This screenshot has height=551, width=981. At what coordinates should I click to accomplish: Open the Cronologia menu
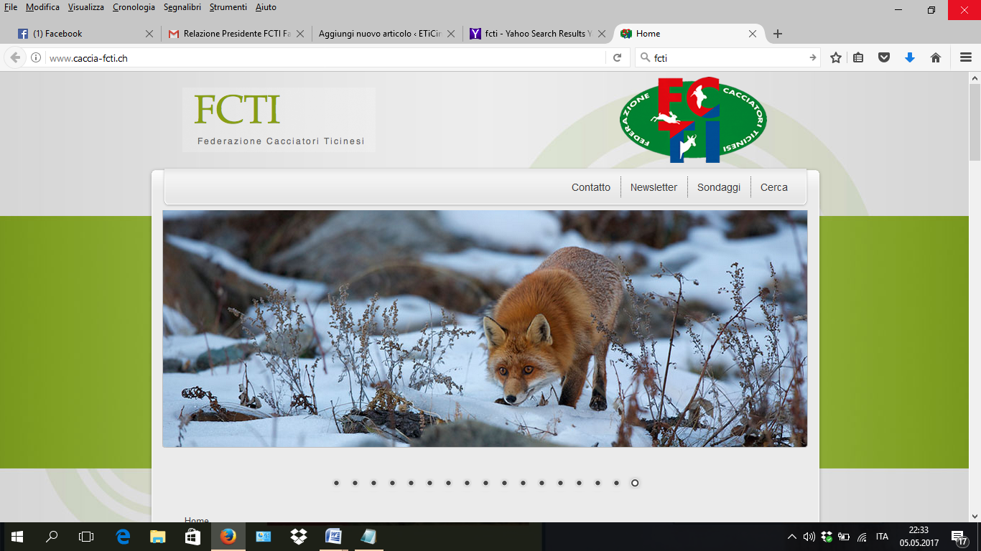click(x=134, y=7)
